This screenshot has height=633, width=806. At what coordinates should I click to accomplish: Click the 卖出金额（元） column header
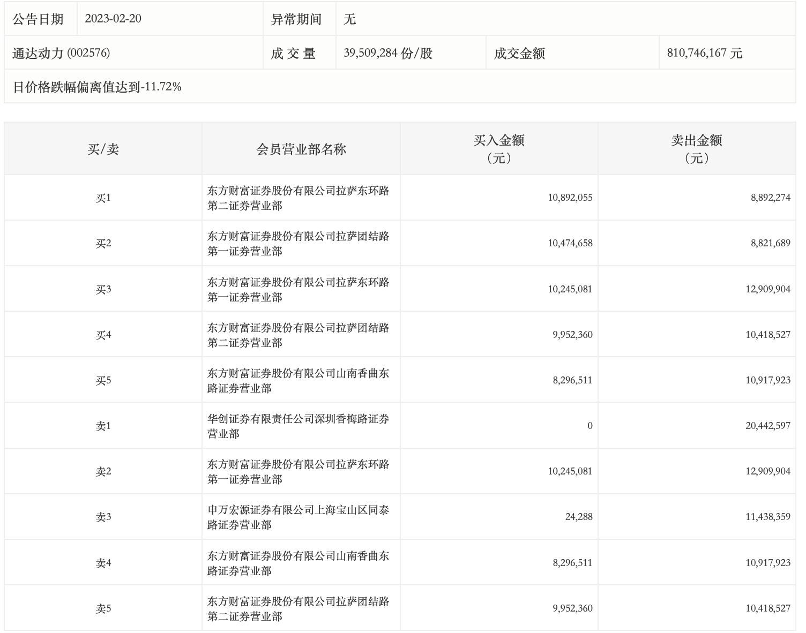click(x=697, y=149)
